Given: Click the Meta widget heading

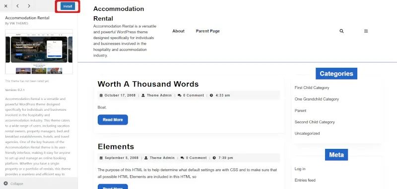Looking at the screenshot, I should [x=336, y=155].
